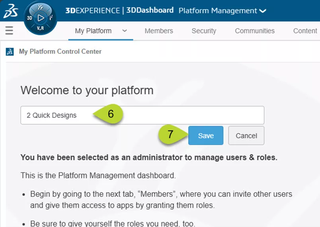
Task: Click the My Platform Control Center title
Action: pyautogui.click(x=60, y=52)
